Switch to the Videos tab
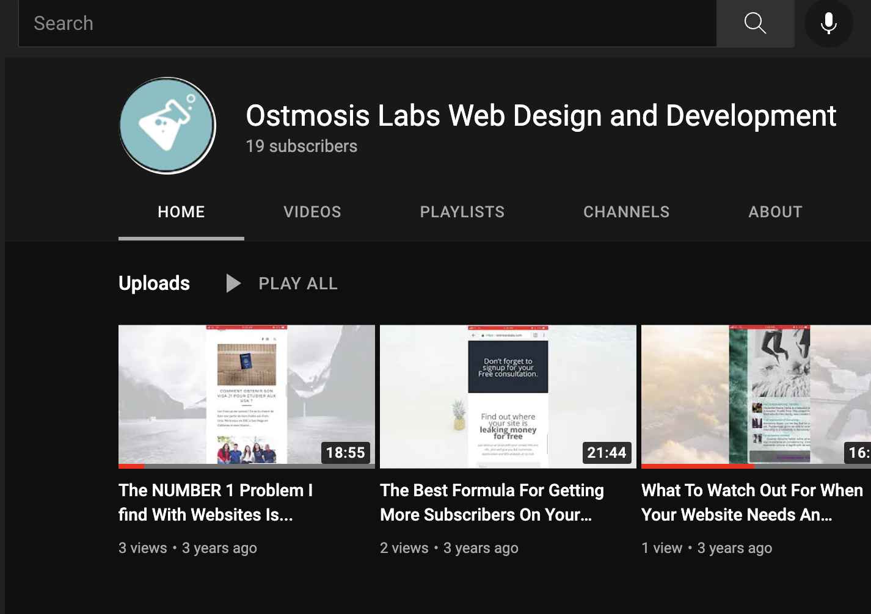This screenshot has height=614, width=871. click(312, 212)
